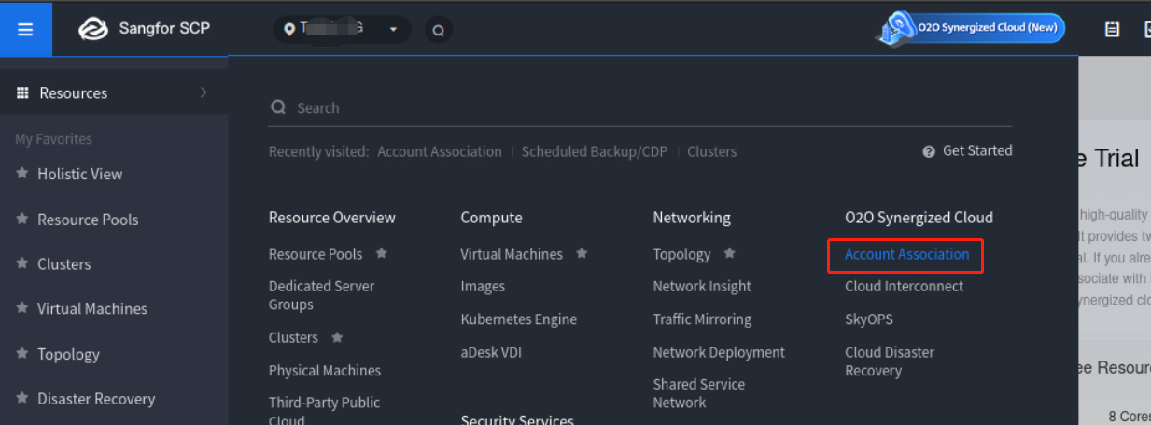Viewport: 1151px width, 425px height.
Task: Open Clusters from favorites sidebar
Action: [64, 264]
